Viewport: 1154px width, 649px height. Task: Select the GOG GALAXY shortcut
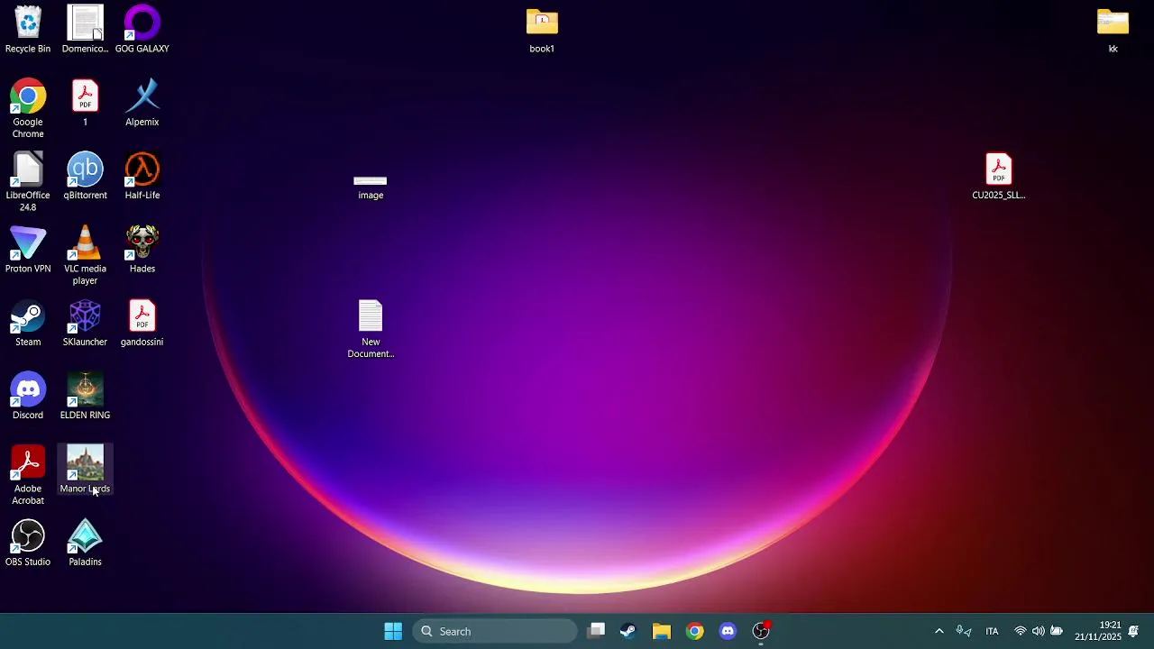(x=142, y=30)
